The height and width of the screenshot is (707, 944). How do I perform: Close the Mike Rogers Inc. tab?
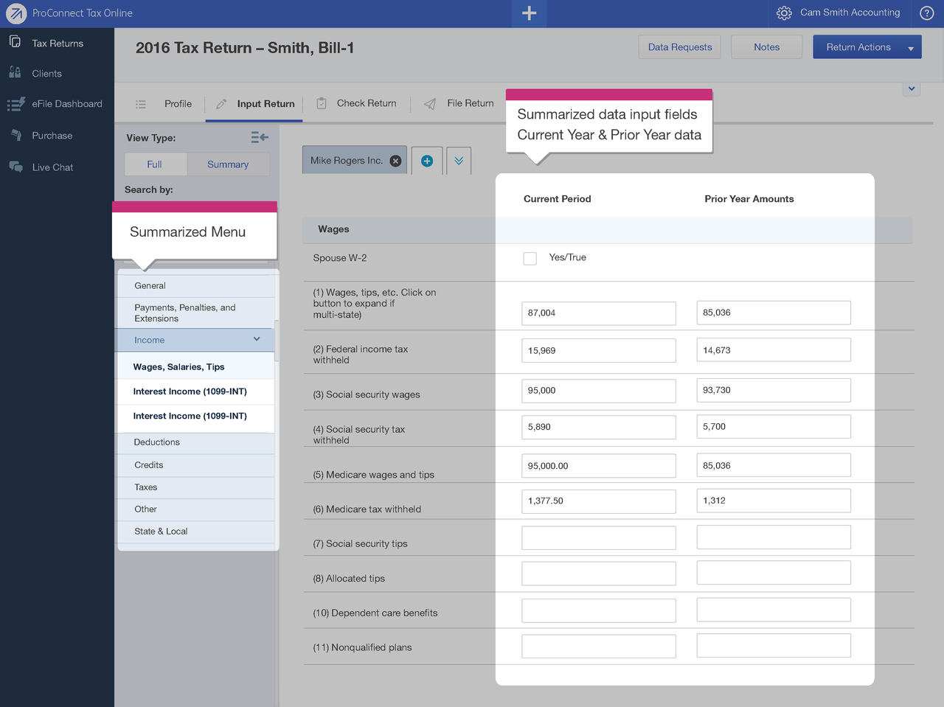click(x=396, y=161)
